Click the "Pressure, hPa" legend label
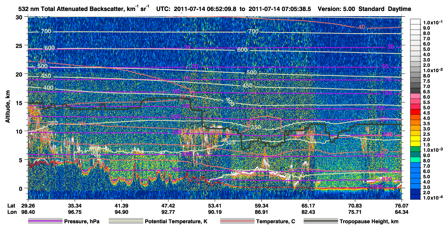The width and height of the screenshot is (446, 229). [x=82, y=221]
